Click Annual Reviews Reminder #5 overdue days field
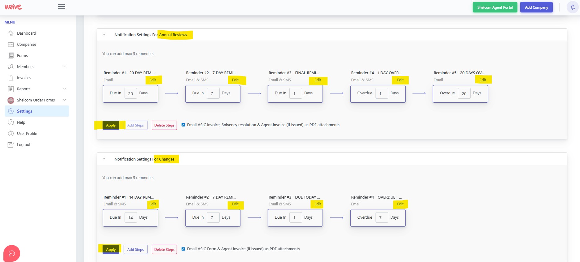 pos(464,93)
